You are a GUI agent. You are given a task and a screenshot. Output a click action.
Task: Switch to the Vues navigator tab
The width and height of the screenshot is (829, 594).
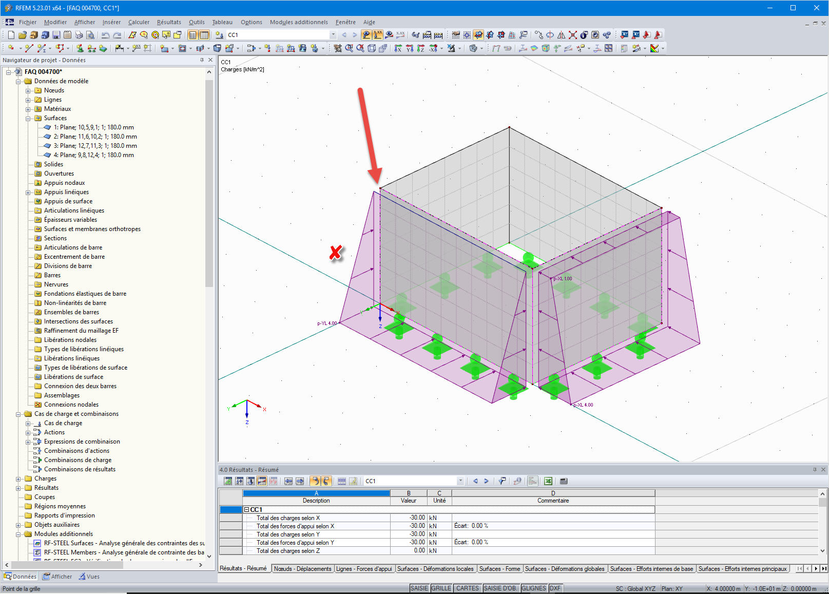[x=89, y=577]
